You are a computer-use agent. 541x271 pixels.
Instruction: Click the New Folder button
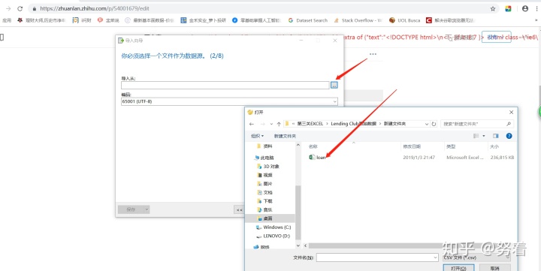(x=285, y=136)
